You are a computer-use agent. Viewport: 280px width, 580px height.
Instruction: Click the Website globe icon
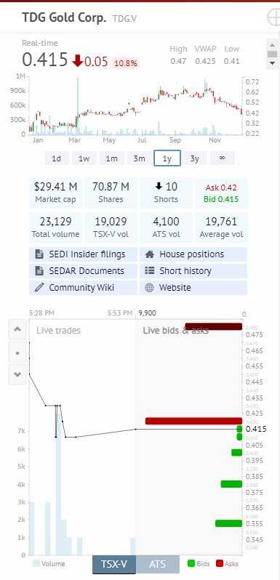tap(149, 288)
